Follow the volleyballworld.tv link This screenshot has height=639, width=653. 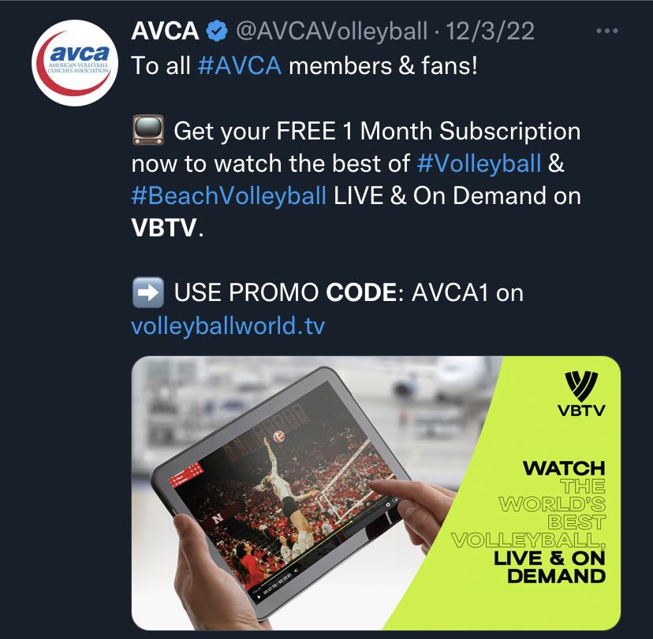point(228,325)
